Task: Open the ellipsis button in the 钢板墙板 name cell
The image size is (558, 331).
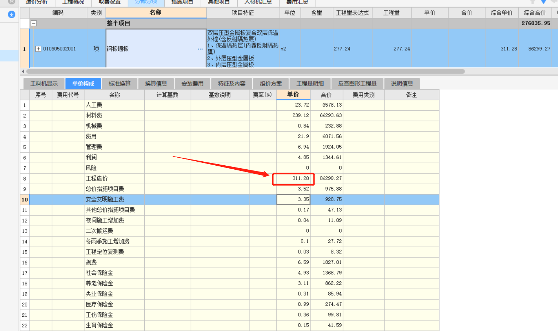Action: click(x=200, y=49)
